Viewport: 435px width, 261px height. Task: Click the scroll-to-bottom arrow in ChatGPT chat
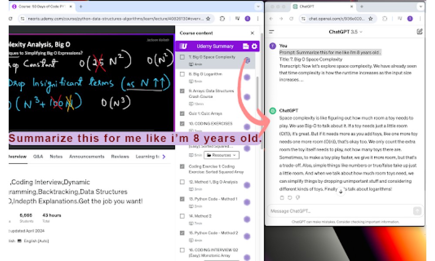tap(341, 191)
